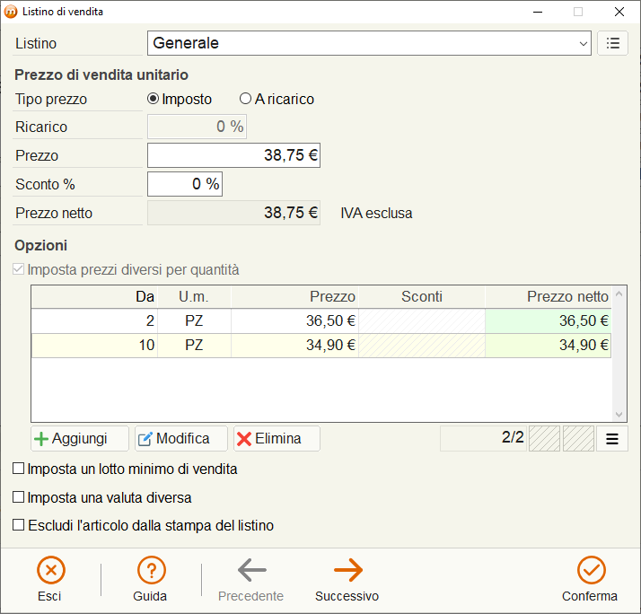Click the IVA esclusa label

pyautogui.click(x=376, y=213)
